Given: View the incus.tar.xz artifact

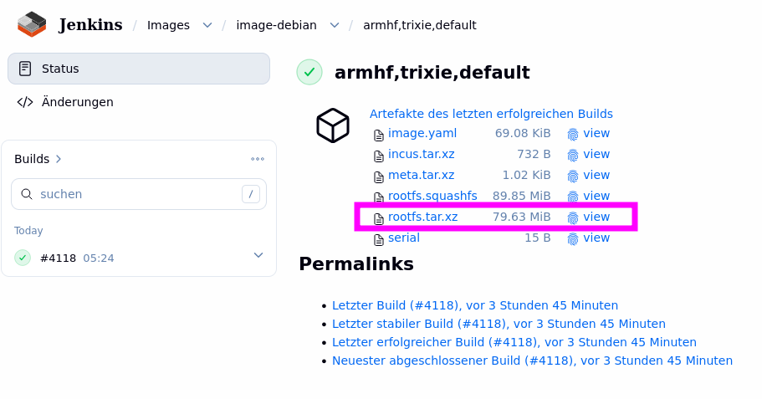Looking at the screenshot, I should pos(596,154).
